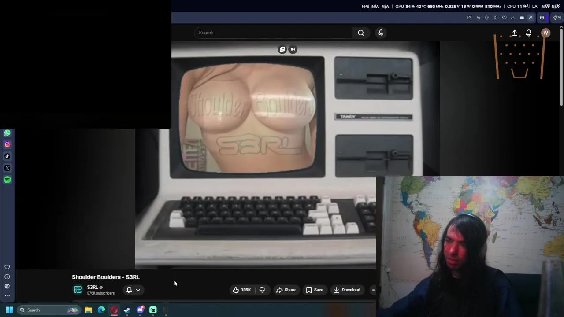
Task: Open the S3RL channel name link
Action: pyautogui.click(x=93, y=287)
